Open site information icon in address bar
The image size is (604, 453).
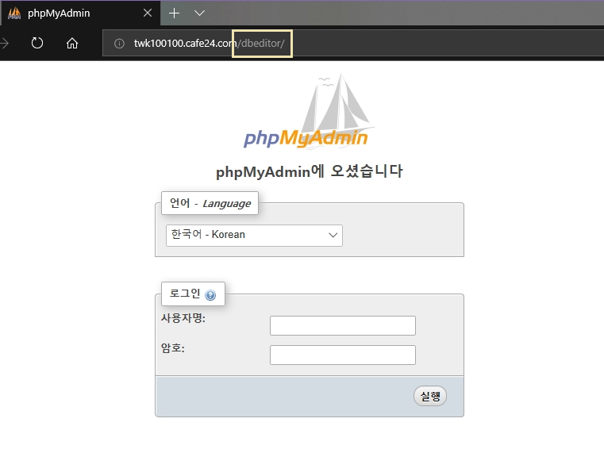pyautogui.click(x=119, y=44)
